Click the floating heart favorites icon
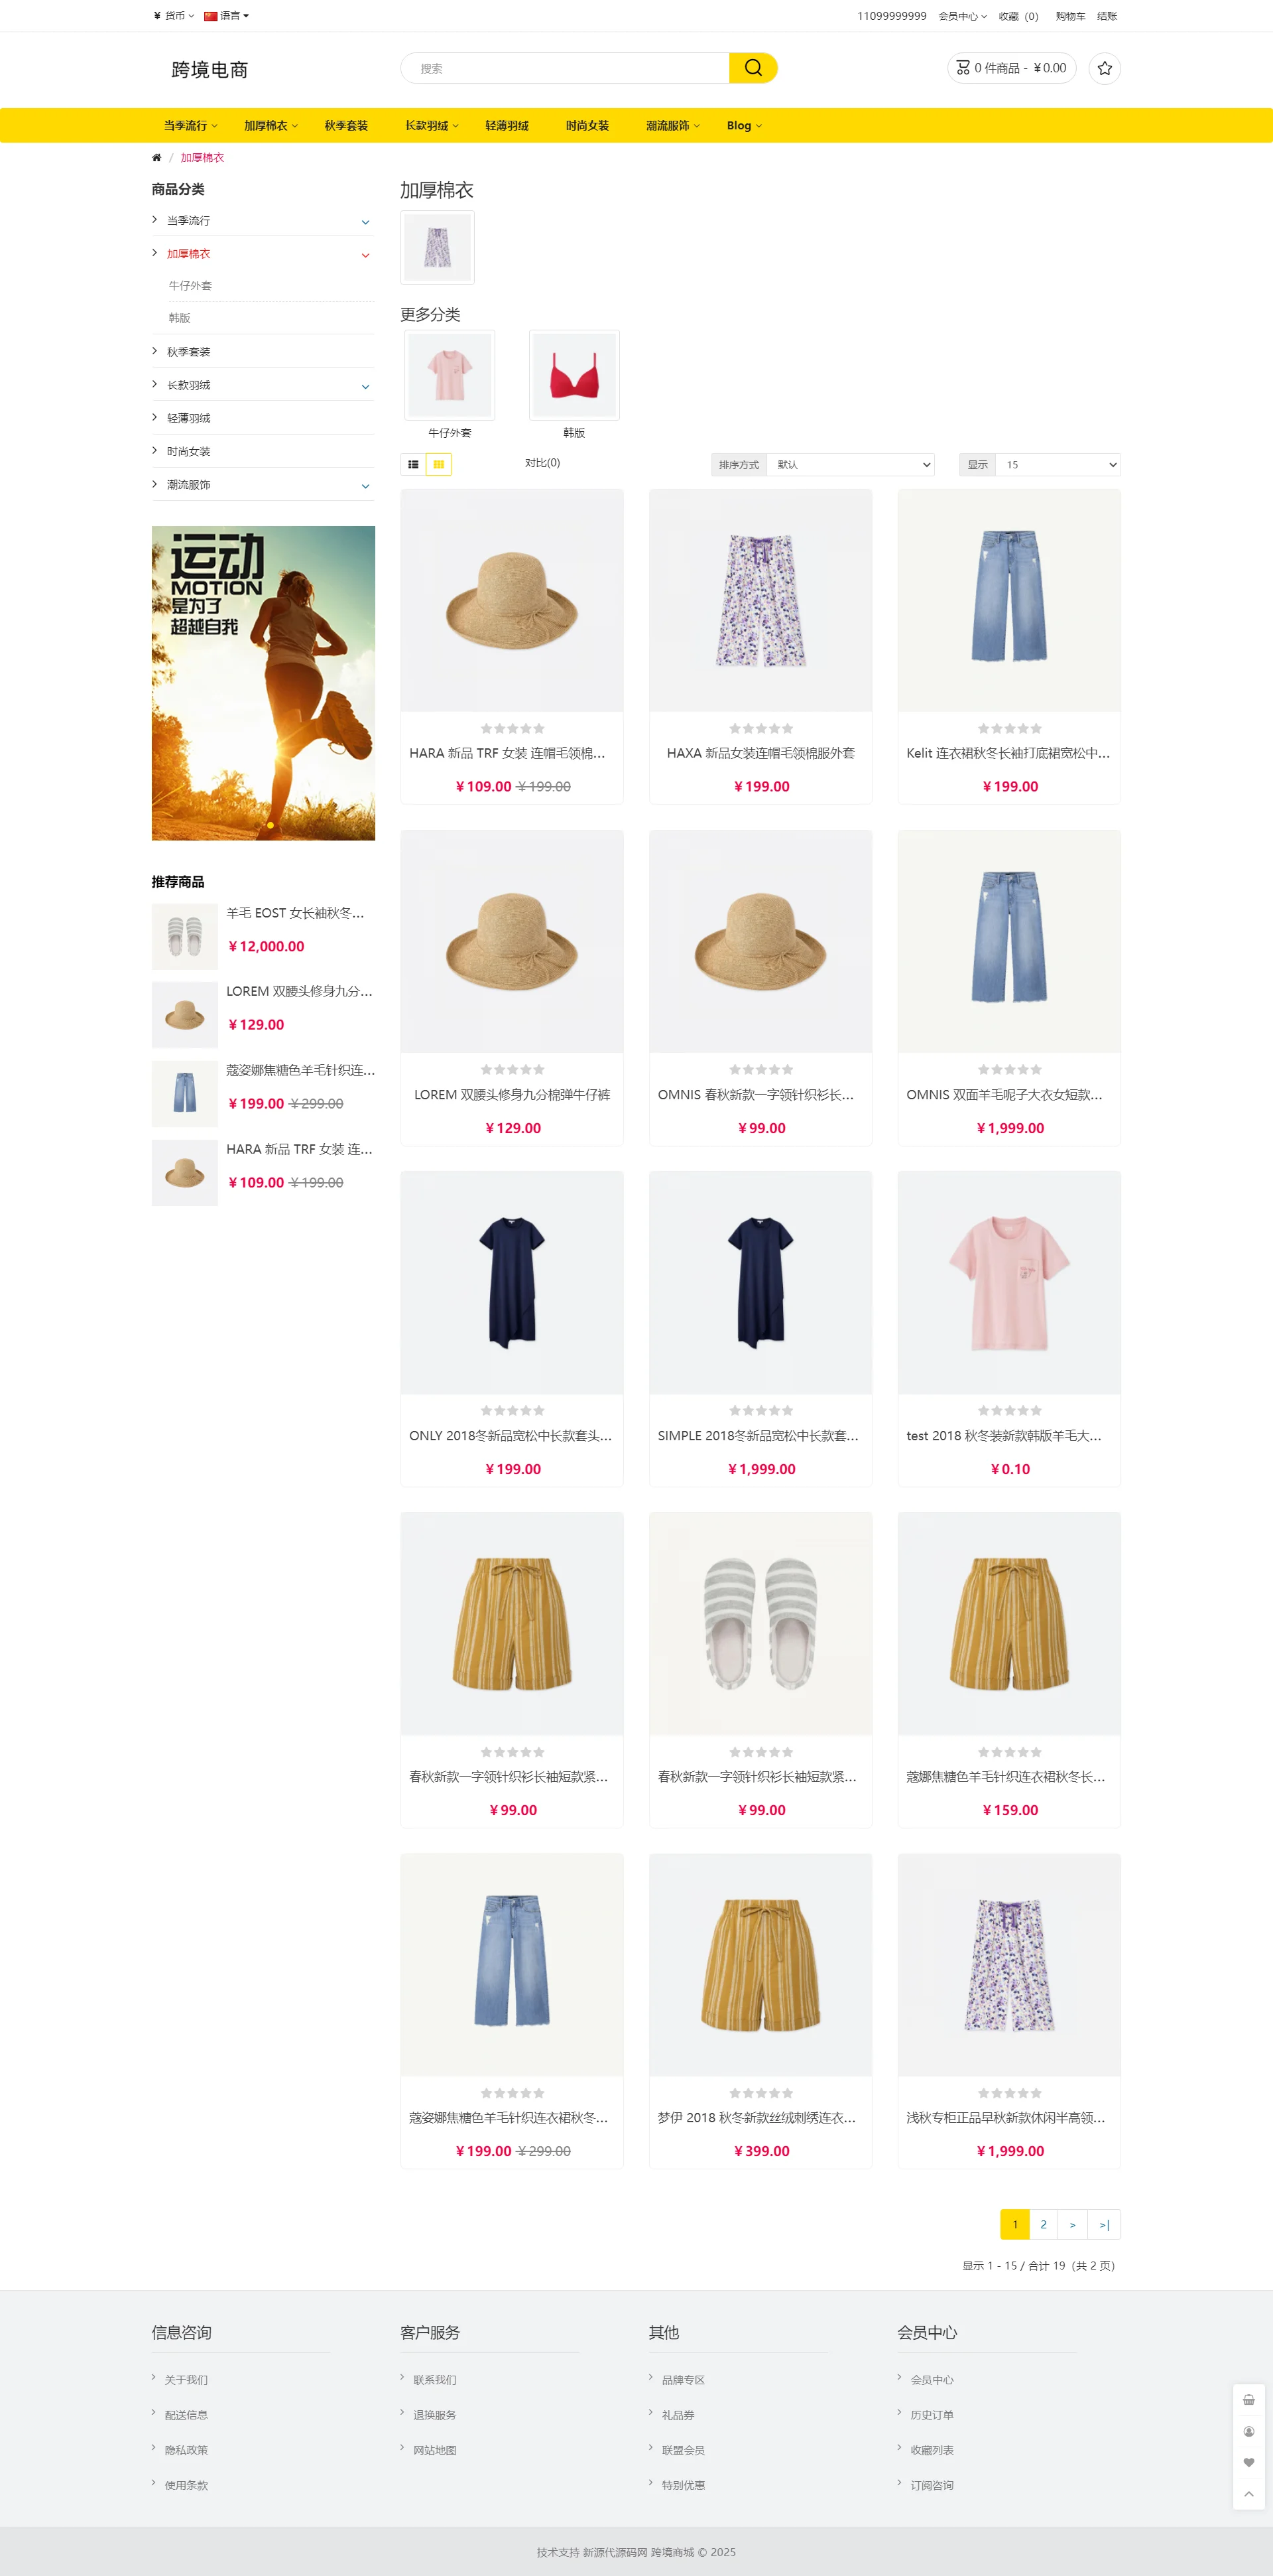 click(x=1248, y=2462)
